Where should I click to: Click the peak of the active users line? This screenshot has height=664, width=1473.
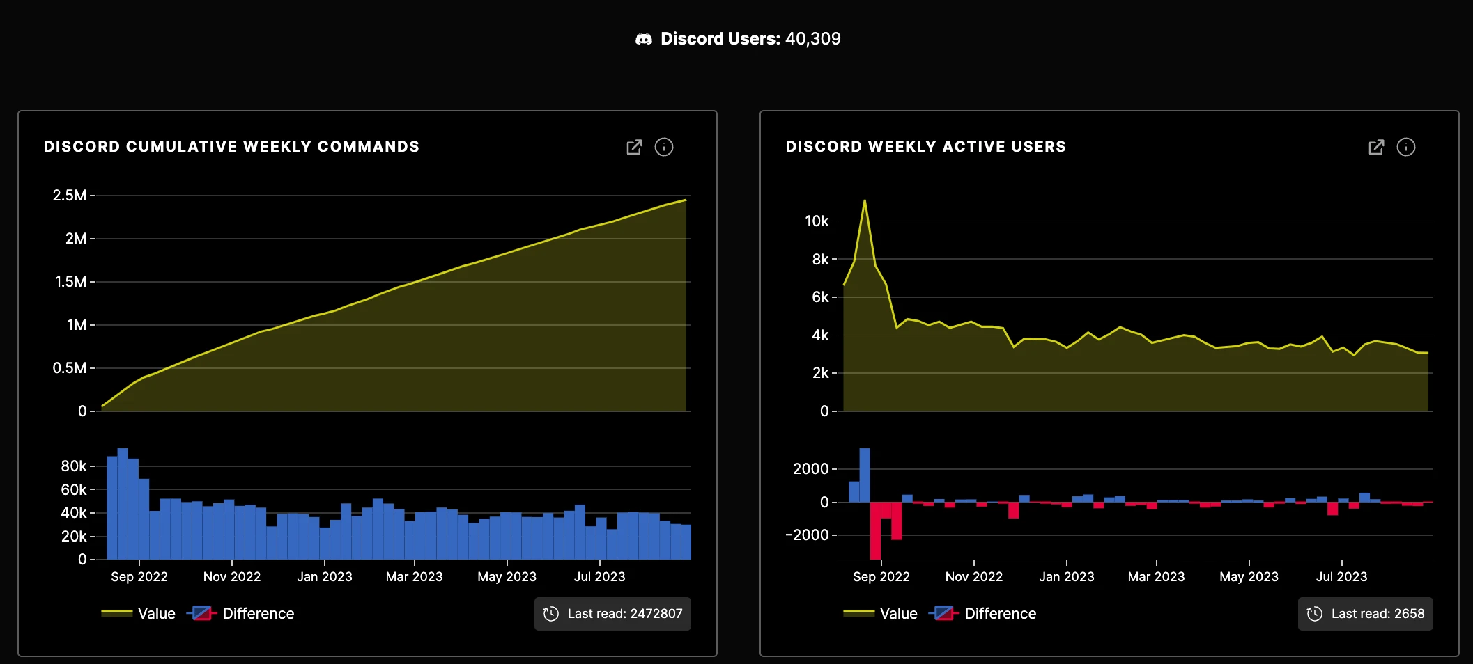pos(865,201)
